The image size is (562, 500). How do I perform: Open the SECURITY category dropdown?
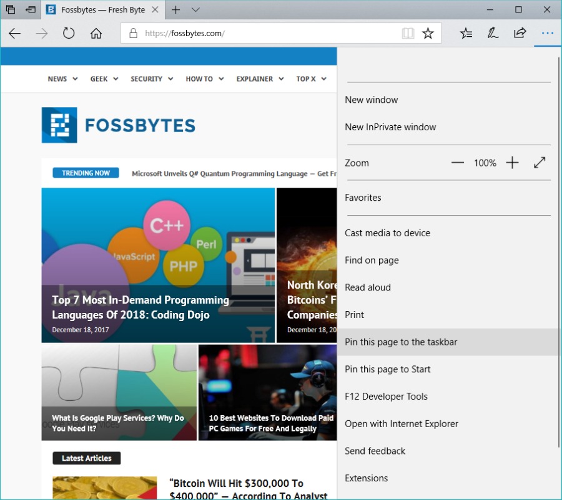tap(151, 79)
